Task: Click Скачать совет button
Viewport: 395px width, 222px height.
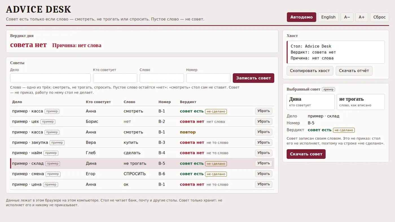Action: click(306, 154)
